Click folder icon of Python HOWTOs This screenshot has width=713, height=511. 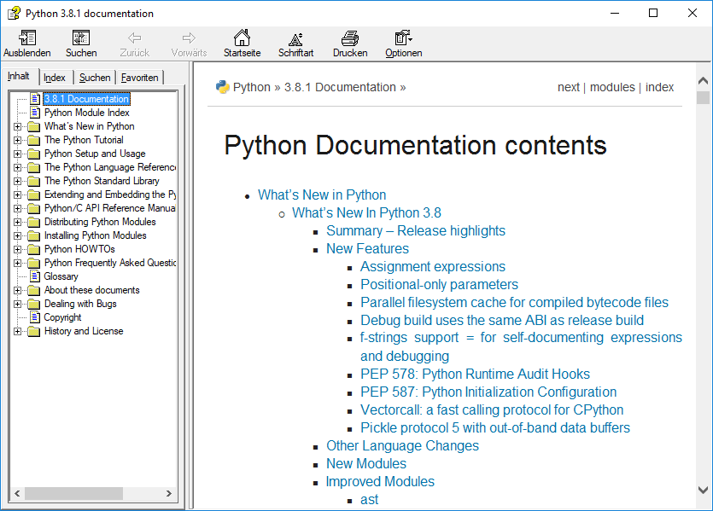coord(33,249)
